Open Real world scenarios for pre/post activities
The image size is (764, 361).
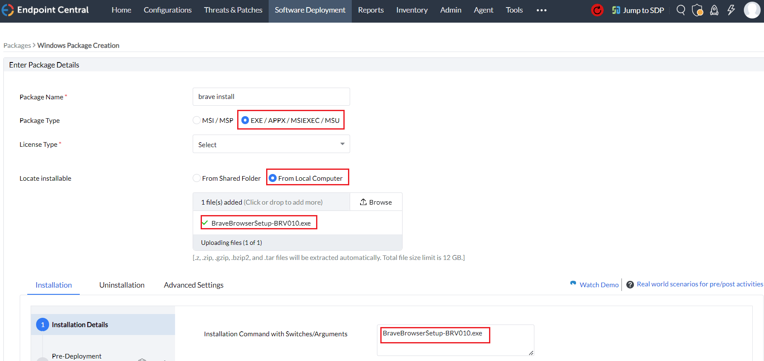[x=700, y=284]
